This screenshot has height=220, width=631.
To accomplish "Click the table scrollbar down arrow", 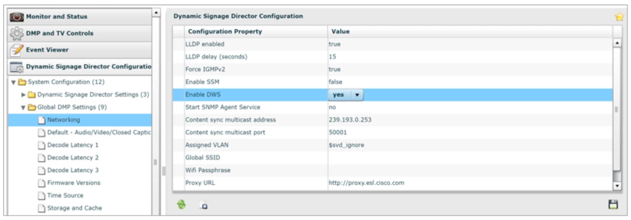I will [617, 186].
